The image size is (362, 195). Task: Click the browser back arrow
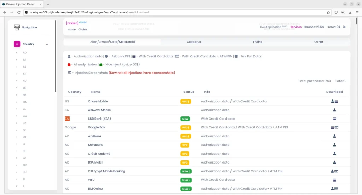5,12
